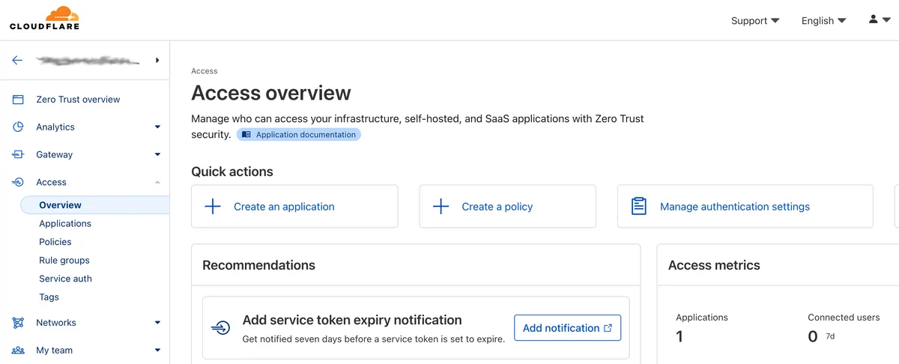
Task: Open the Support dropdown menu
Action: pos(754,21)
